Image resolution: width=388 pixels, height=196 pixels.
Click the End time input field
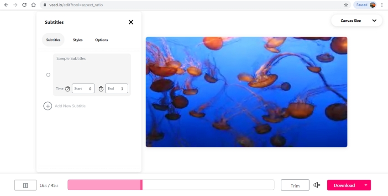tap(117, 89)
